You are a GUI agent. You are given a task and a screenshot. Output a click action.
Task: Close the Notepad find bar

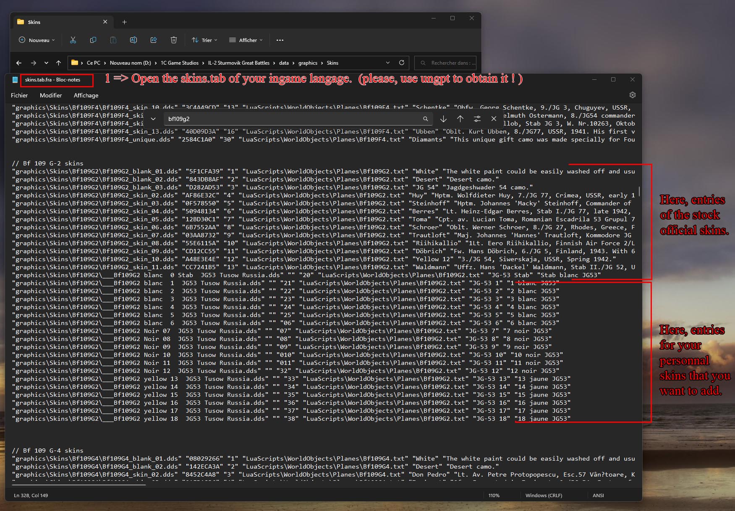pos(494,119)
